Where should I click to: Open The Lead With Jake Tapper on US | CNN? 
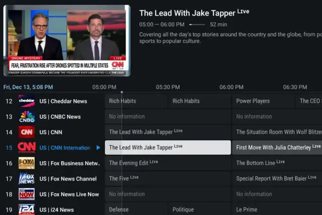pyautogui.click(x=168, y=132)
